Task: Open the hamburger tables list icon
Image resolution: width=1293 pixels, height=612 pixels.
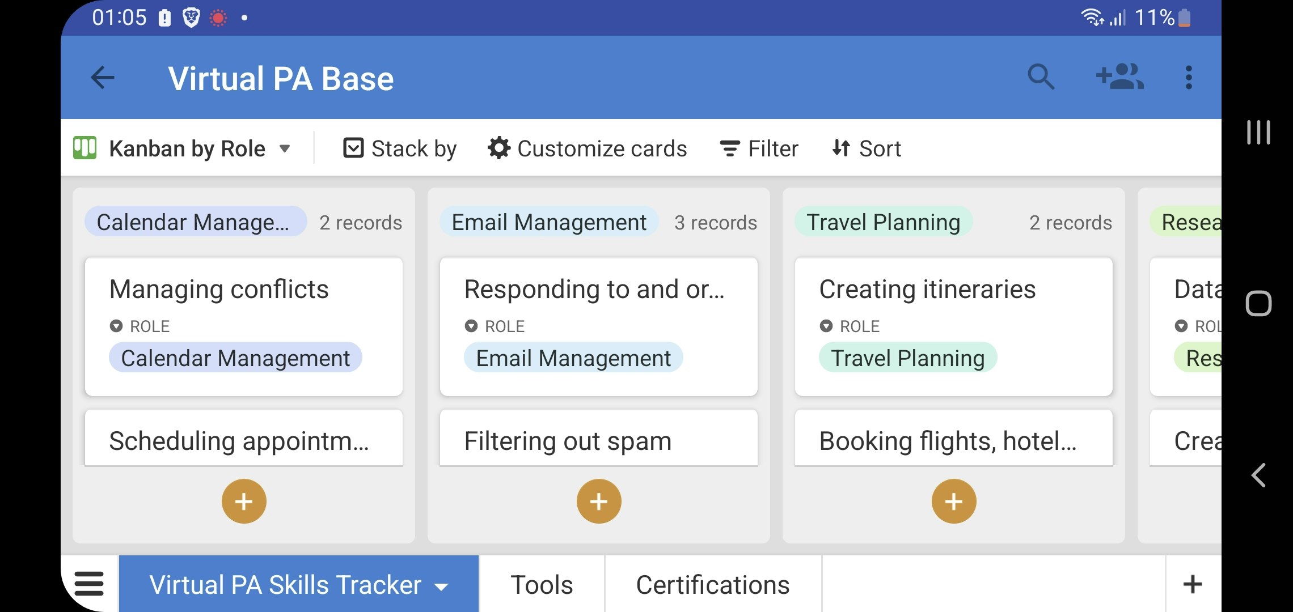Action: (89, 584)
